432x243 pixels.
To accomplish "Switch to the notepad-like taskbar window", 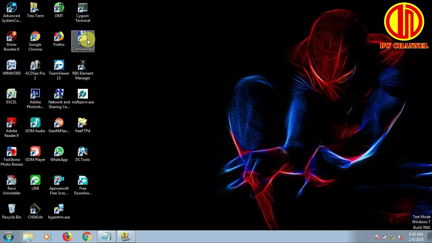I will point(106,237).
